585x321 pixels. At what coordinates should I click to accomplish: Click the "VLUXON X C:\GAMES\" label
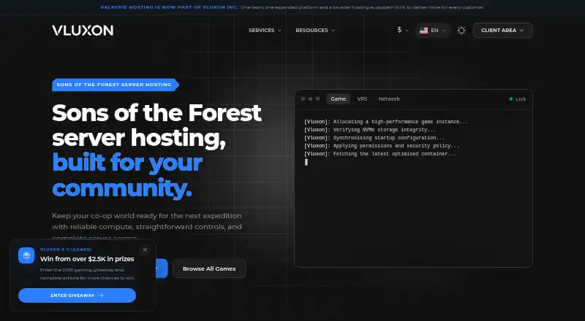coord(66,250)
